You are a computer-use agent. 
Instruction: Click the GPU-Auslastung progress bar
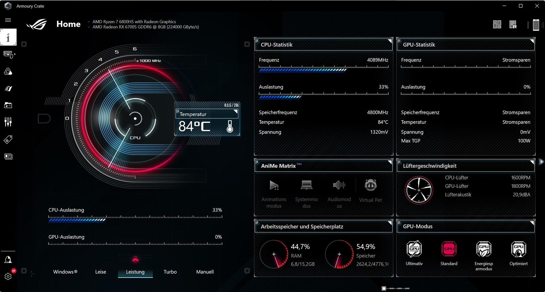[135, 244]
